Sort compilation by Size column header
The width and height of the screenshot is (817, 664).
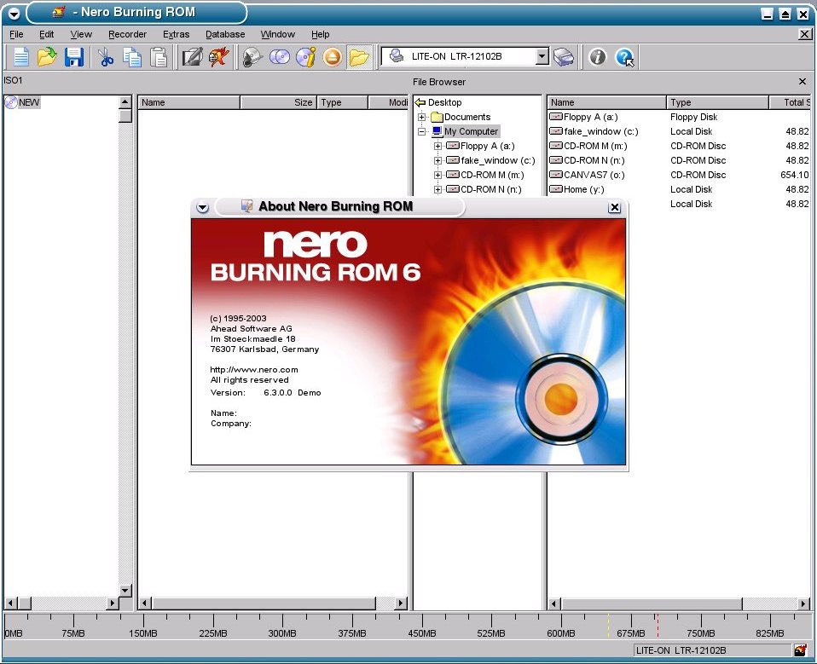(278, 102)
